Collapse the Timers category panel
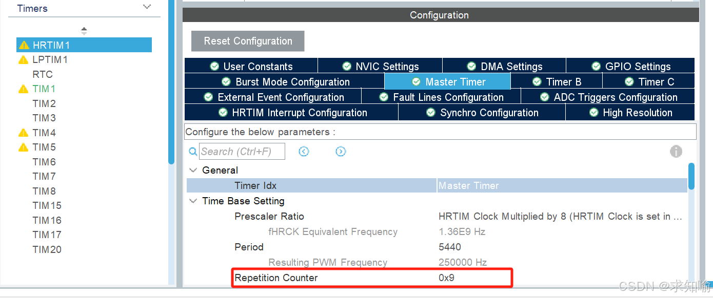713x298 pixels. tap(147, 8)
